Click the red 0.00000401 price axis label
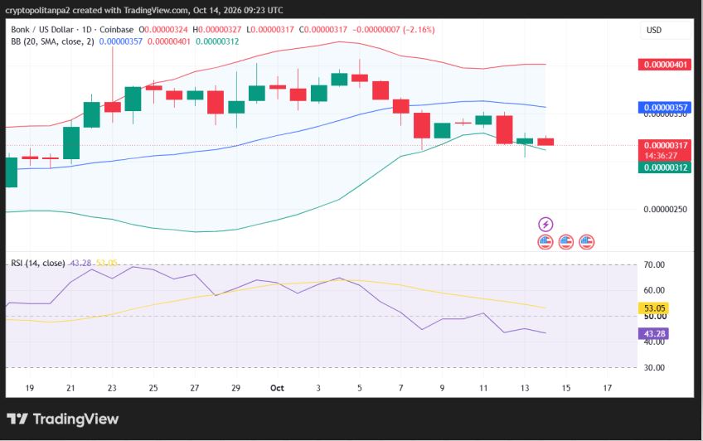 665,65
